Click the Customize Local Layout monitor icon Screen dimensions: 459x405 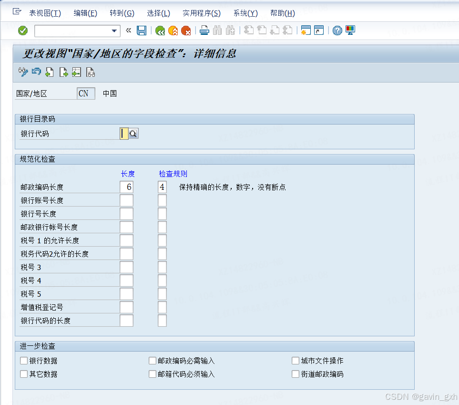(350, 30)
